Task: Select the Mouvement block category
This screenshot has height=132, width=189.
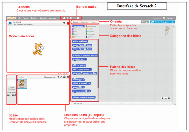Action: (x=78, y=26)
